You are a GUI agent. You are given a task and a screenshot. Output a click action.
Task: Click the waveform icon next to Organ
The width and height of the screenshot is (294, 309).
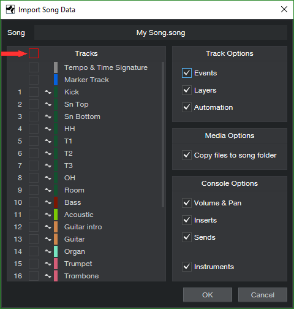click(x=48, y=251)
